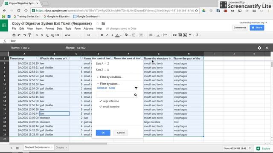Screen dimensions: 273x153
Task: Show all sheets list
Action: tap(17, 148)
